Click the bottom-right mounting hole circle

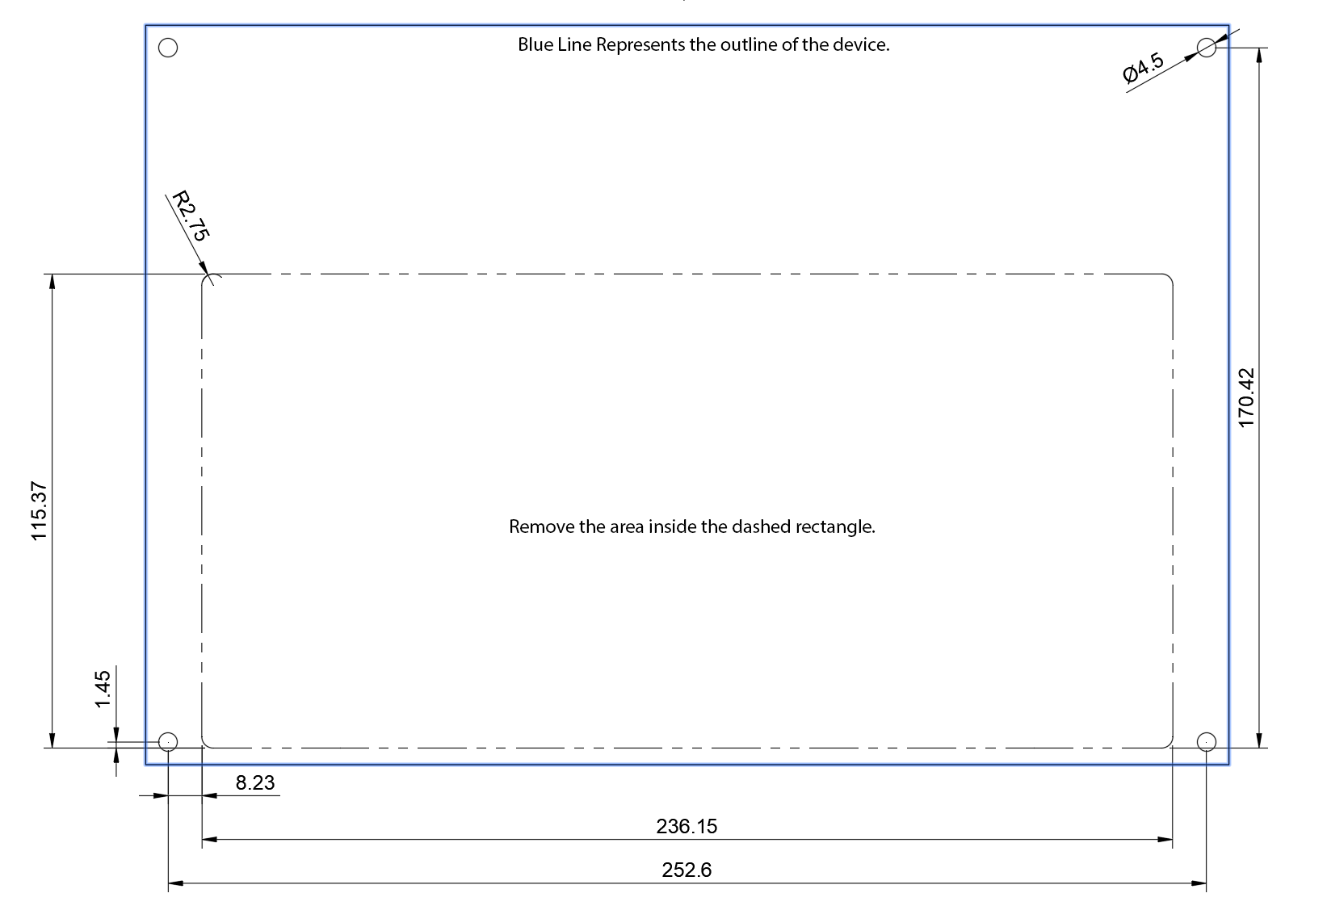[x=1206, y=741]
